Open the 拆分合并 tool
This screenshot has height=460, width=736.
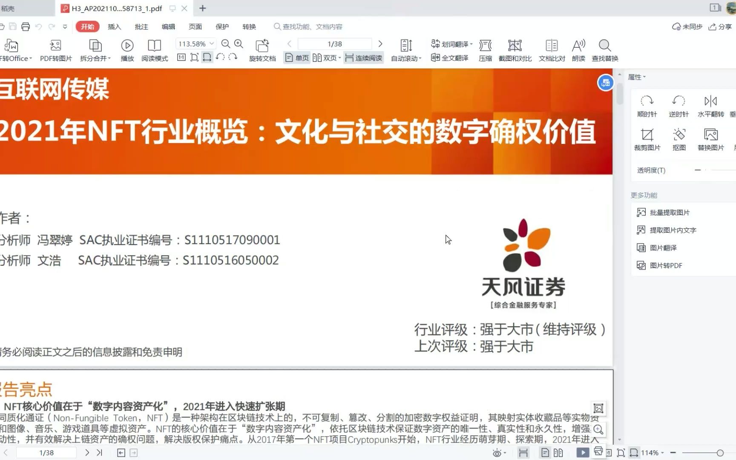(95, 49)
